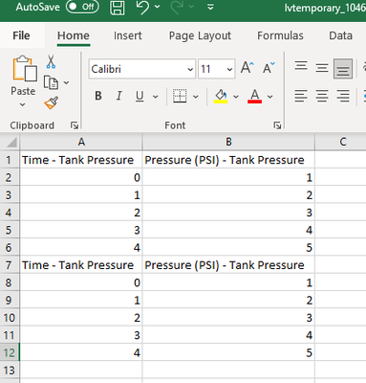Apply yellow Fill Color bucket
The width and height of the screenshot is (366, 383).
pos(221,96)
